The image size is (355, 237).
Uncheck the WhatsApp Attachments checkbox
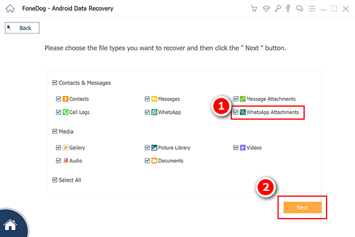[x=235, y=112]
